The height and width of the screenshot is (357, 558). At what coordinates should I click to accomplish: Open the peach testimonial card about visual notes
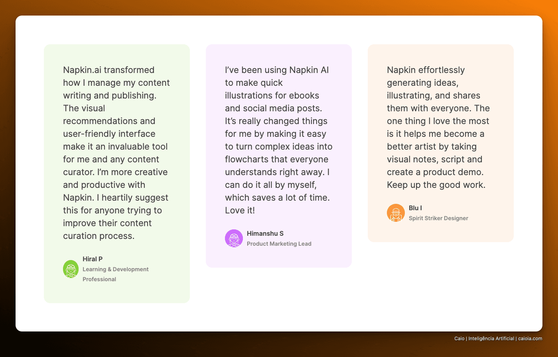[x=441, y=143]
